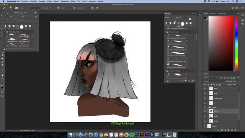Select the Type tool in the toolbar
This screenshot has height=138, width=245.
click(x=3, y=66)
